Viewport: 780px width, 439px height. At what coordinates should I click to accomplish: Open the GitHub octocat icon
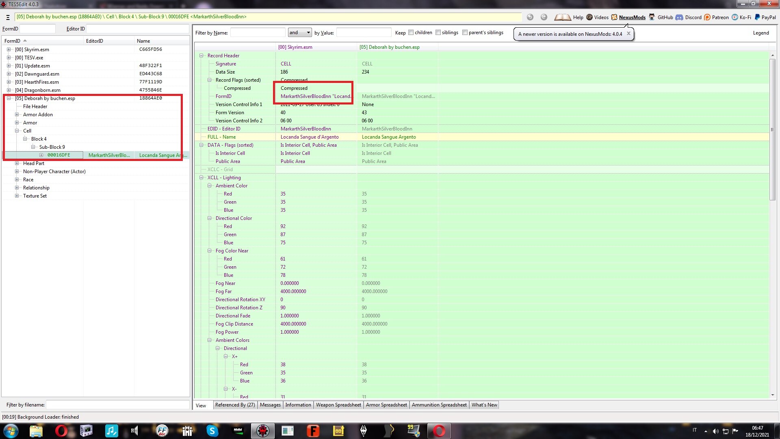pos(652,17)
